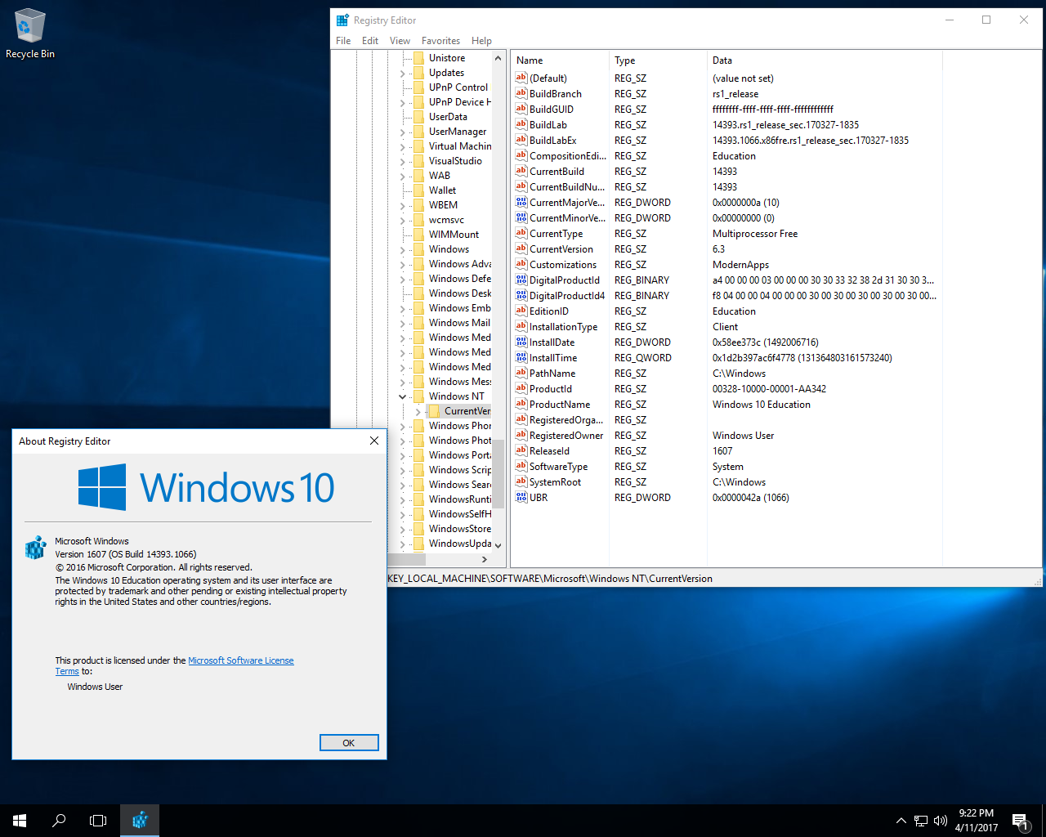The height and width of the screenshot is (837, 1046).
Task: Open the Favorites menu
Action: pos(440,41)
